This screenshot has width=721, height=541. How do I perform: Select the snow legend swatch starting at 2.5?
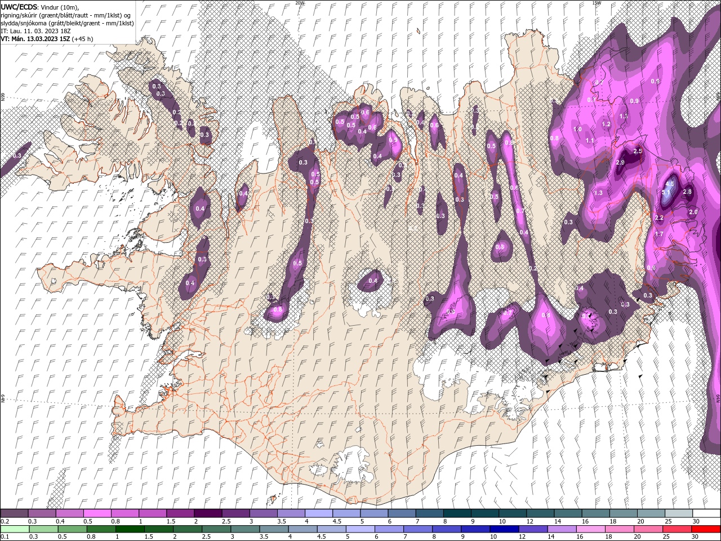click(235, 513)
